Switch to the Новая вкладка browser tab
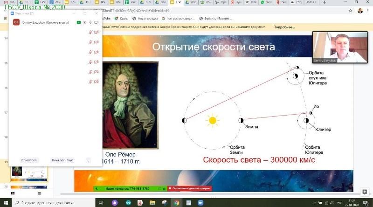The image size is (373, 207). [311, 2]
